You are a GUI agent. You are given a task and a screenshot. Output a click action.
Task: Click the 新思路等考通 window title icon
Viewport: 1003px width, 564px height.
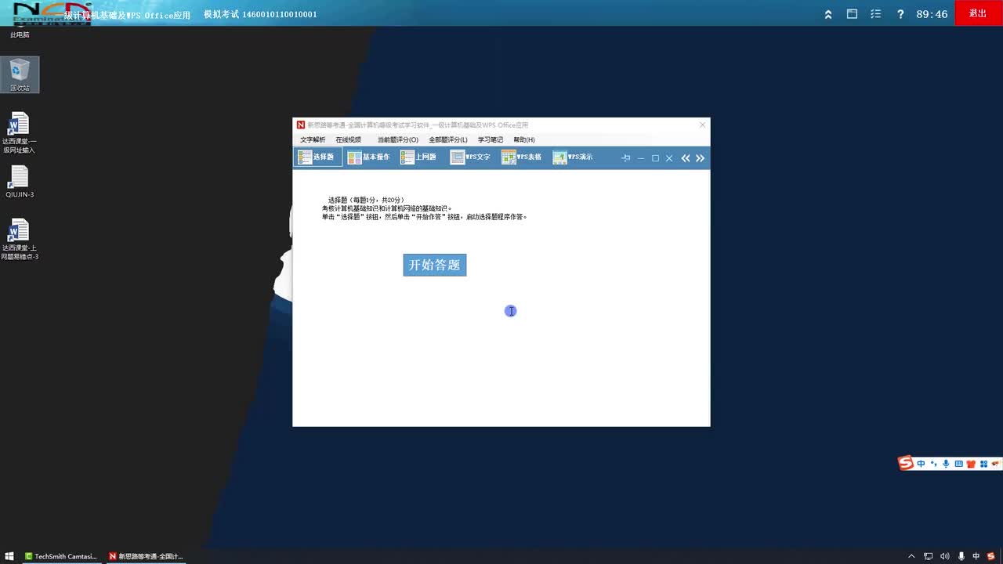(x=300, y=125)
